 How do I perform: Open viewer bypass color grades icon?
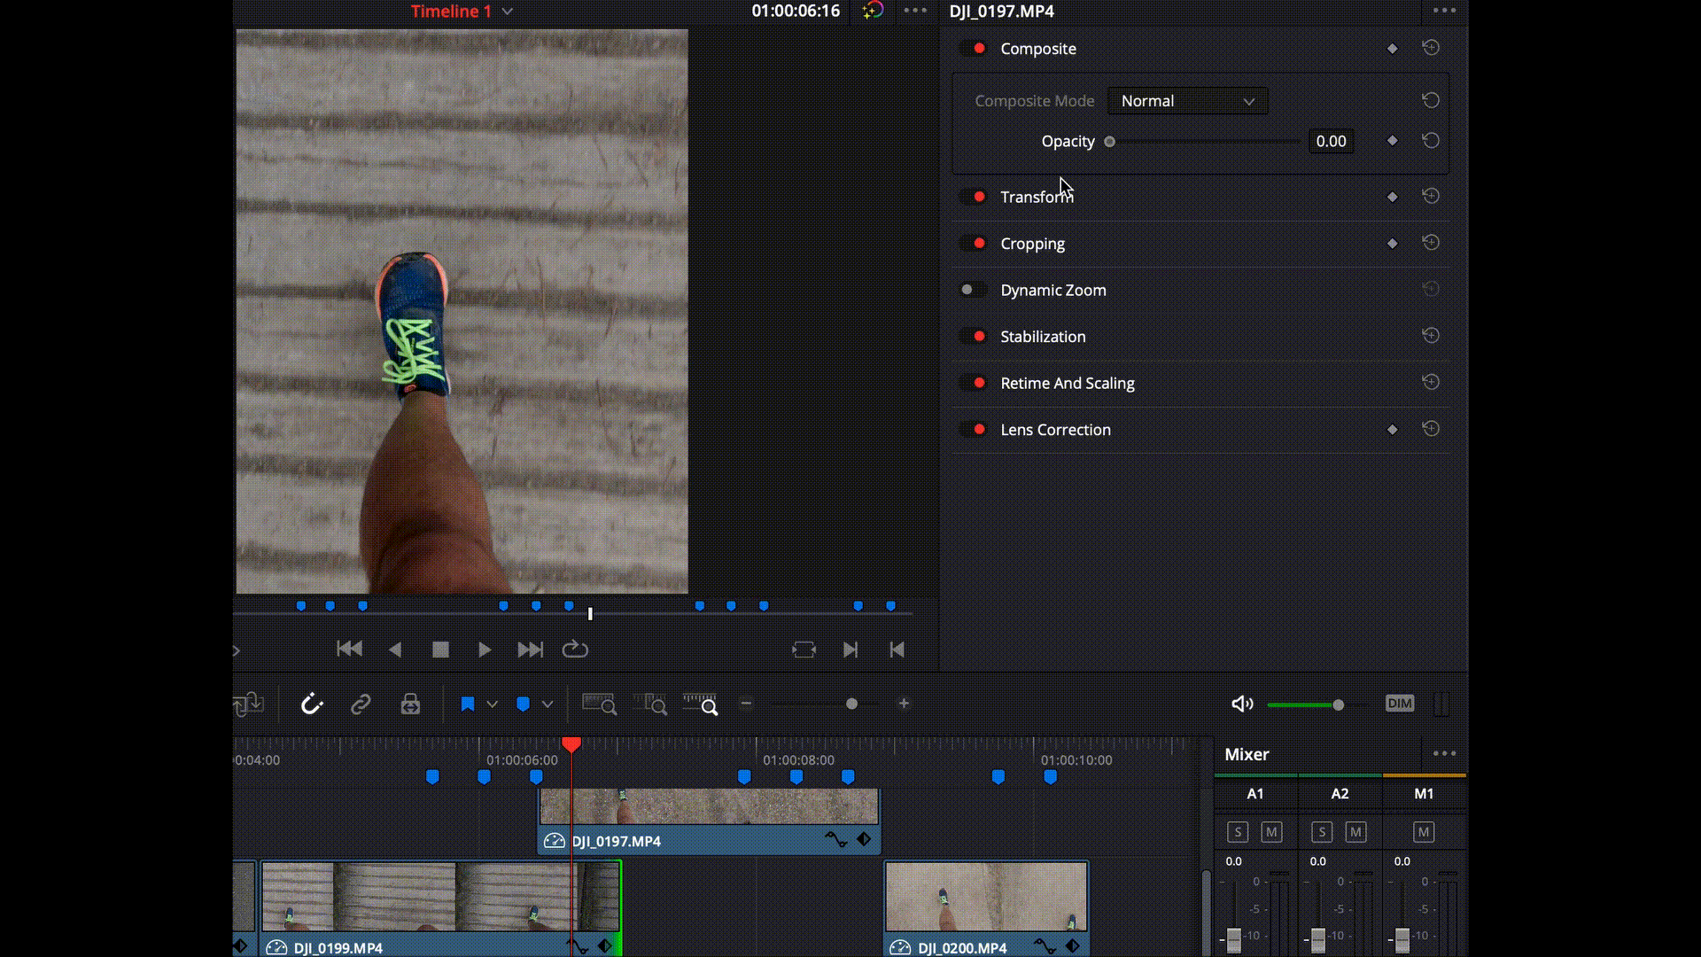tap(874, 11)
